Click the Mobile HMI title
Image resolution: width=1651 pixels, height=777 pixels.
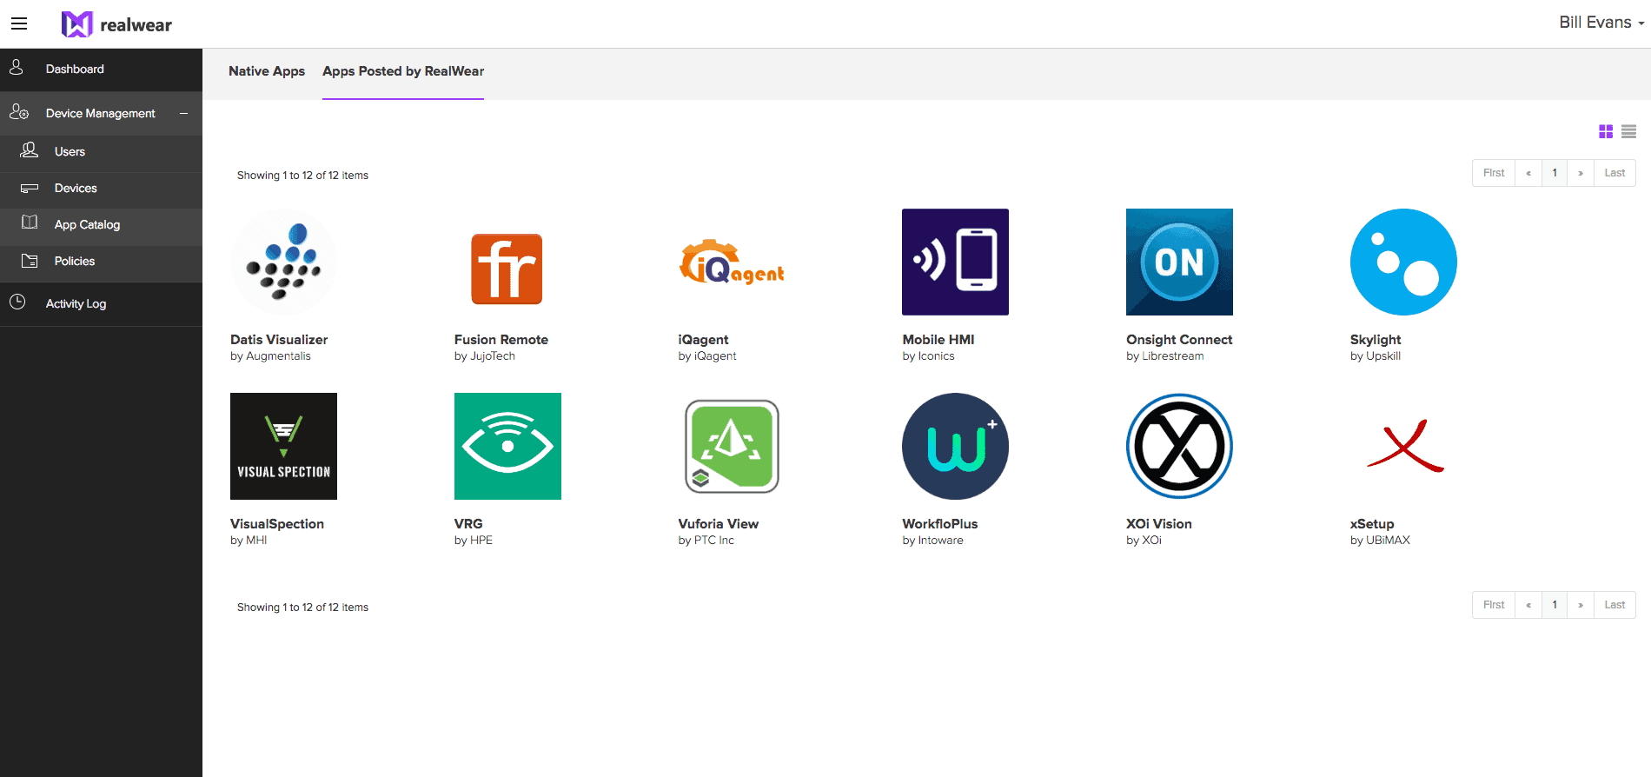pyautogui.click(x=938, y=340)
